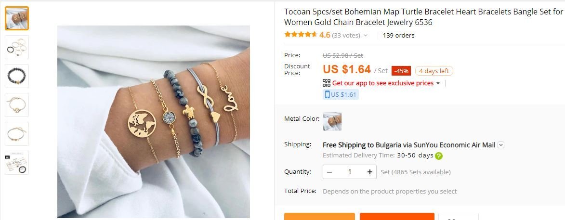Expand the votes rating breakdown arrow
Screen dimensions: 565x220
(x=366, y=35)
